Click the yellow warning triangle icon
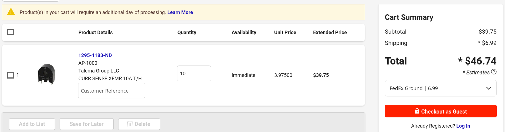The height and width of the screenshot is (132, 505). 11,12
